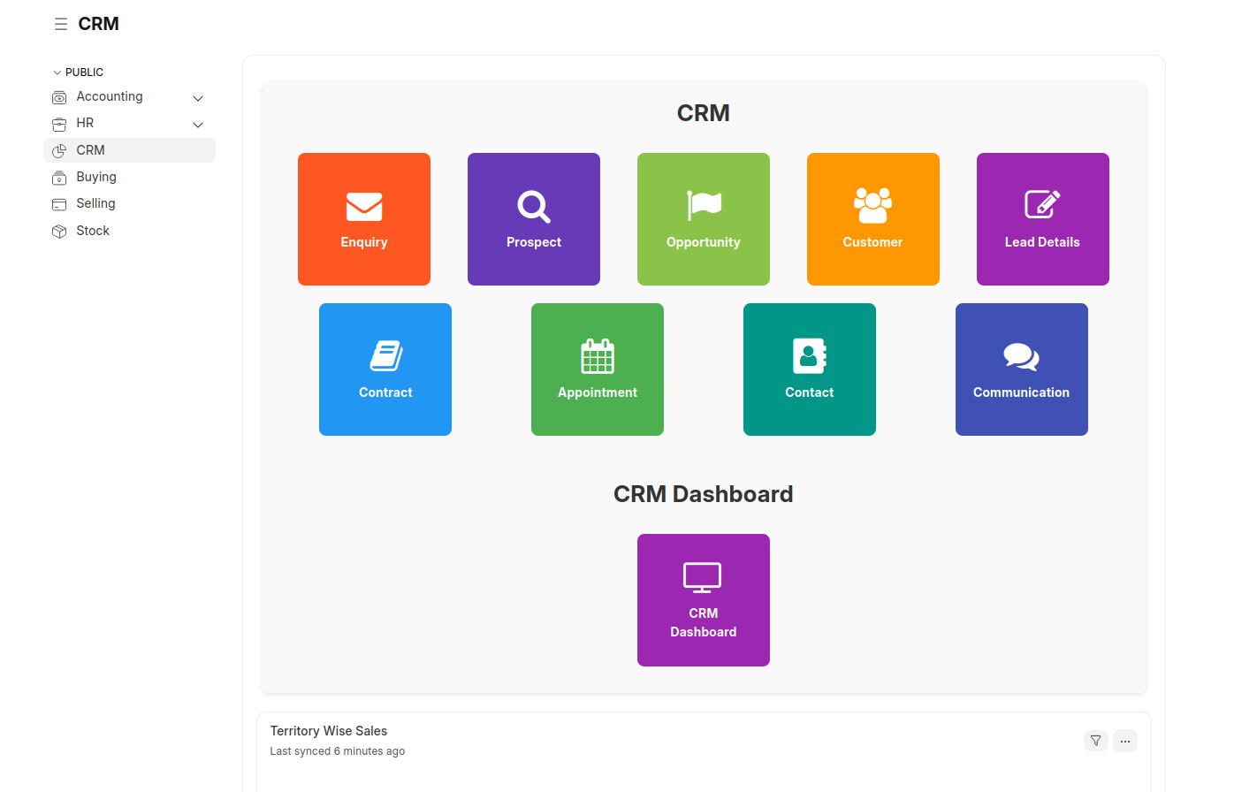Open the CRM Dashboard monitor tile
1257x792 pixels.
pyautogui.click(x=704, y=599)
